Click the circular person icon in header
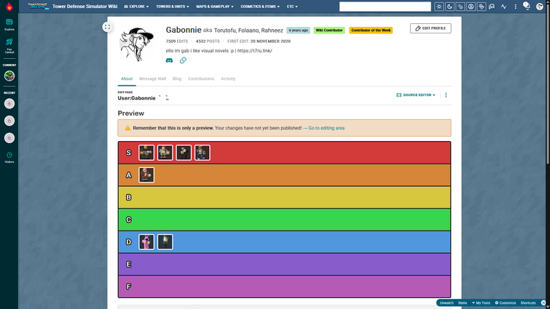The image size is (550, 309). [x=471, y=7]
